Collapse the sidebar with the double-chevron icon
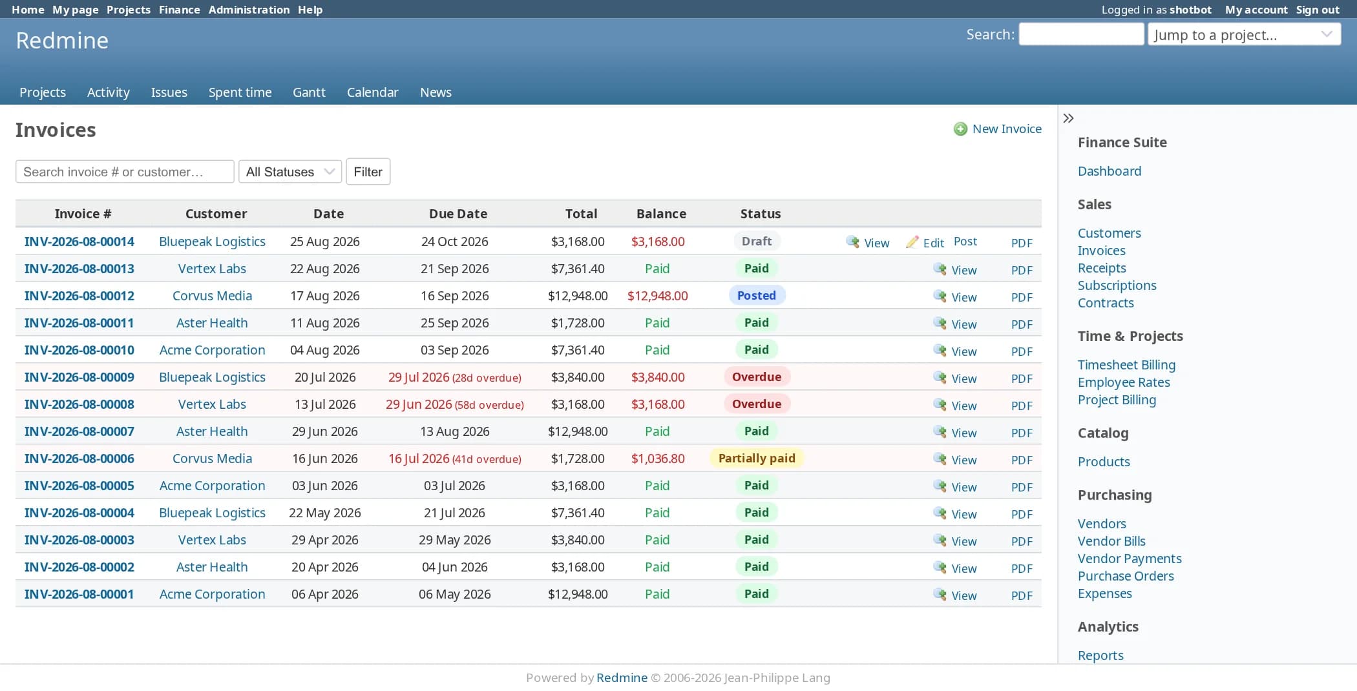1357x691 pixels. (1068, 118)
